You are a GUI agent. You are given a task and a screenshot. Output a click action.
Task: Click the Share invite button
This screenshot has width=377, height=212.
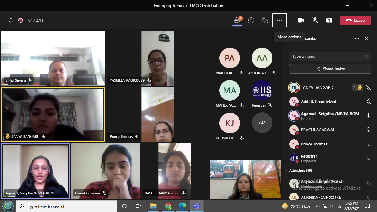(x=330, y=69)
